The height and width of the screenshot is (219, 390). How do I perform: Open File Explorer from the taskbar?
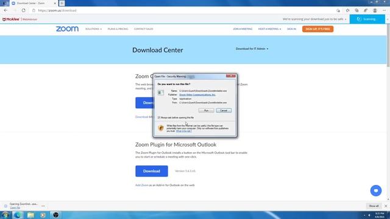pyautogui.click(x=30, y=215)
